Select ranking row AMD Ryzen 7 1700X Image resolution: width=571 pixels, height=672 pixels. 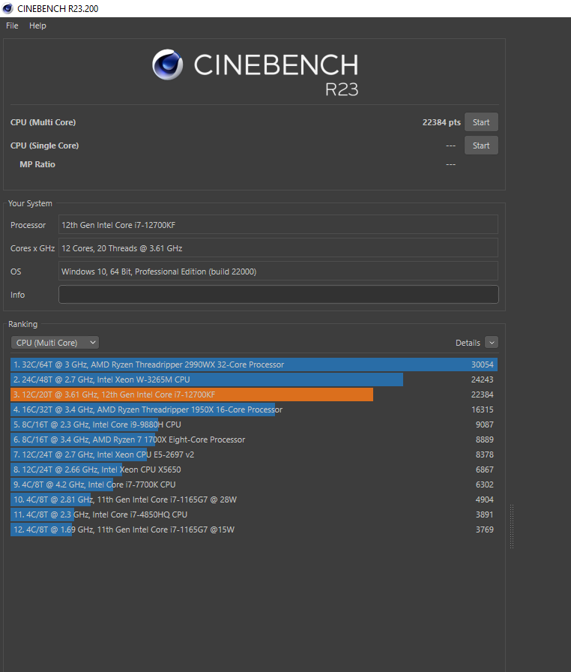pos(254,439)
